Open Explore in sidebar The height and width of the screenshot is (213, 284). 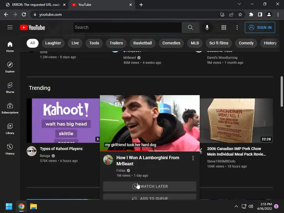coord(10,67)
